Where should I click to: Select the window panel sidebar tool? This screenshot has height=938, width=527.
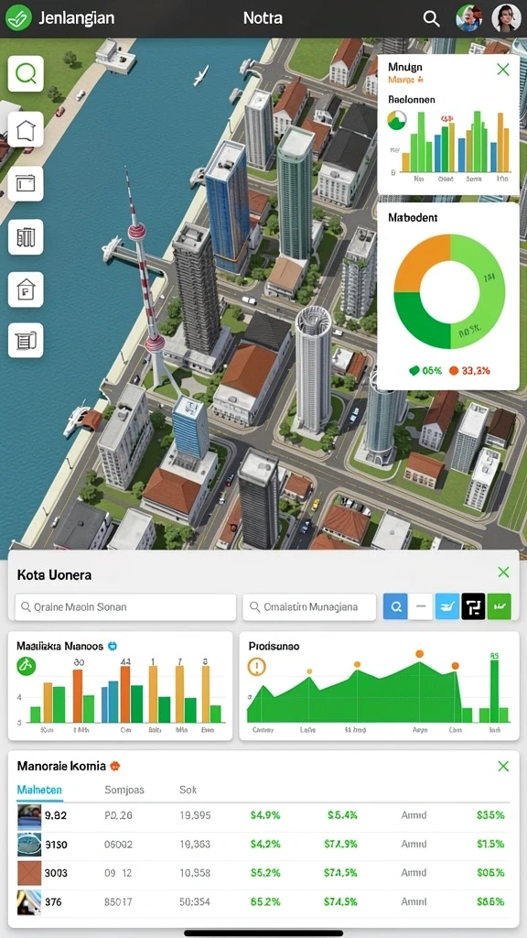point(26,183)
